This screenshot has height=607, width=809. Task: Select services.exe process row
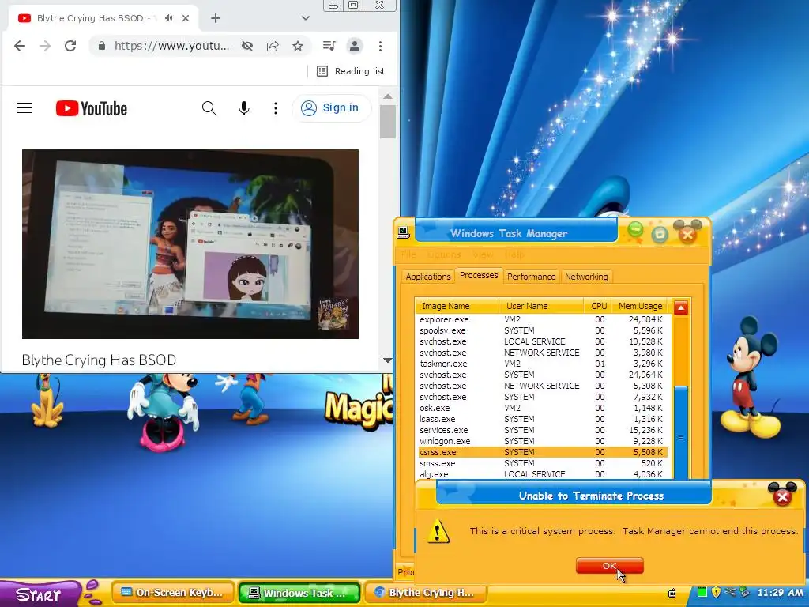point(542,430)
